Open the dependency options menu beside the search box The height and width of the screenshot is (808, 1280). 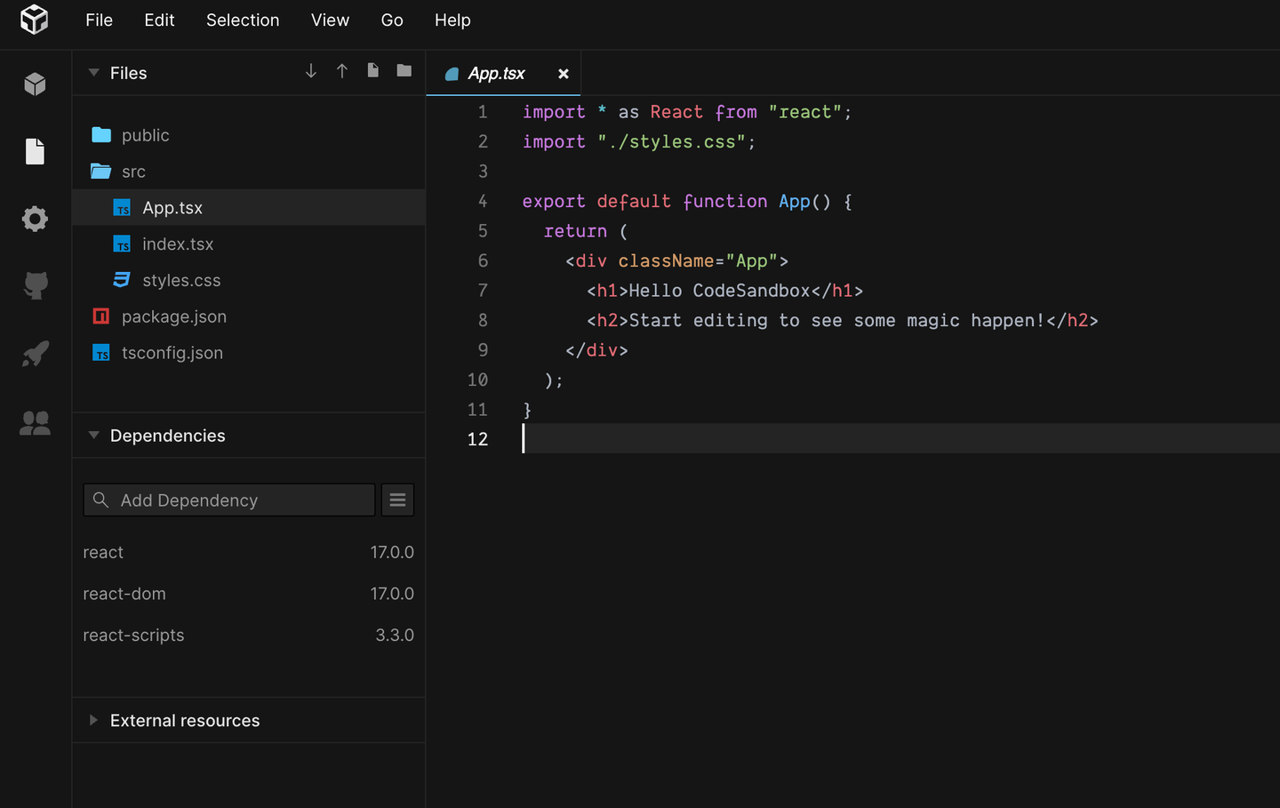point(397,500)
